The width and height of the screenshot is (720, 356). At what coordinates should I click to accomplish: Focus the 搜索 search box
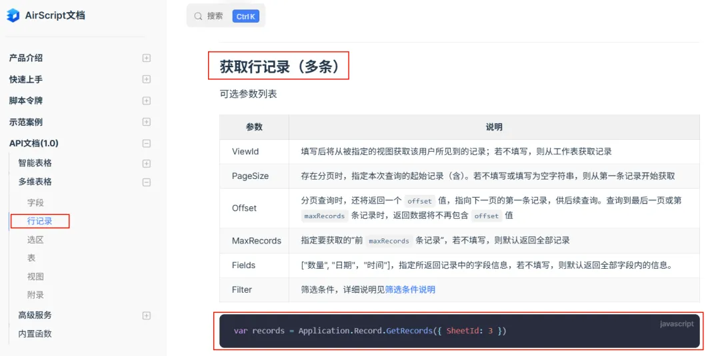click(x=226, y=16)
